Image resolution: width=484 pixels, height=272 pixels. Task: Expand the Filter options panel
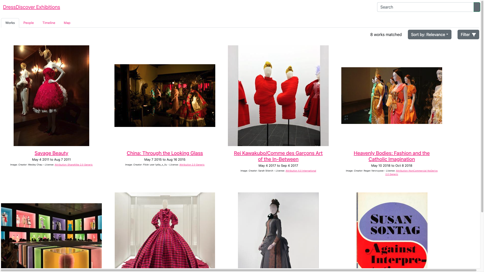pos(468,35)
